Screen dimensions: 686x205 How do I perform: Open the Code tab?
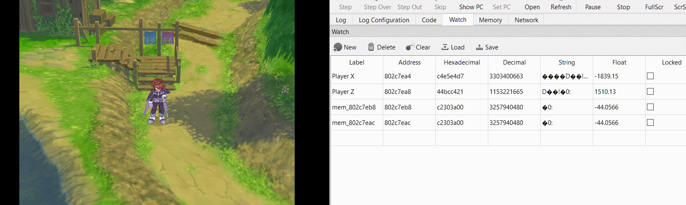click(429, 20)
